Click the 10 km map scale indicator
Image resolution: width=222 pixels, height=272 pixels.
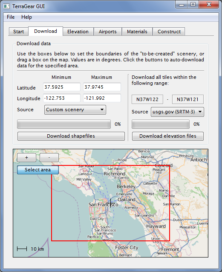30,249
